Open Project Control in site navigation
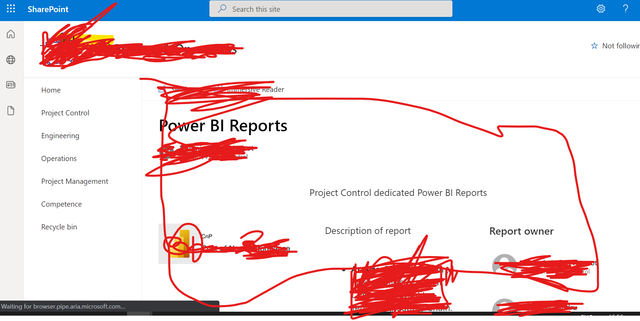640x321 pixels. [65, 113]
